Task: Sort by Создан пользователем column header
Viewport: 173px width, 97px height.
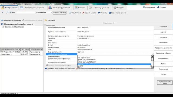Action: click(36, 50)
